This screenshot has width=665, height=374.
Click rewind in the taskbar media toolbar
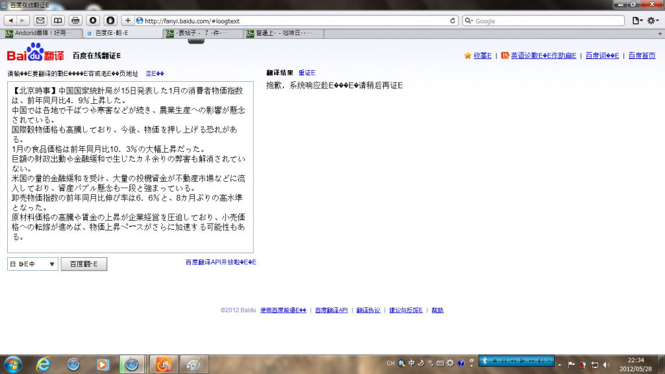(x=513, y=360)
